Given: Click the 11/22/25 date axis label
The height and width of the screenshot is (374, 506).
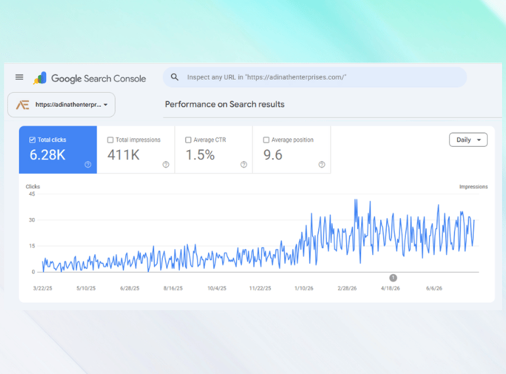Looking at the screenshot, I should pos(260,288).
